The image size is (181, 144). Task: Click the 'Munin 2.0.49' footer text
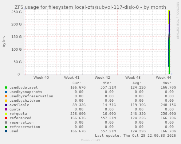91,140
